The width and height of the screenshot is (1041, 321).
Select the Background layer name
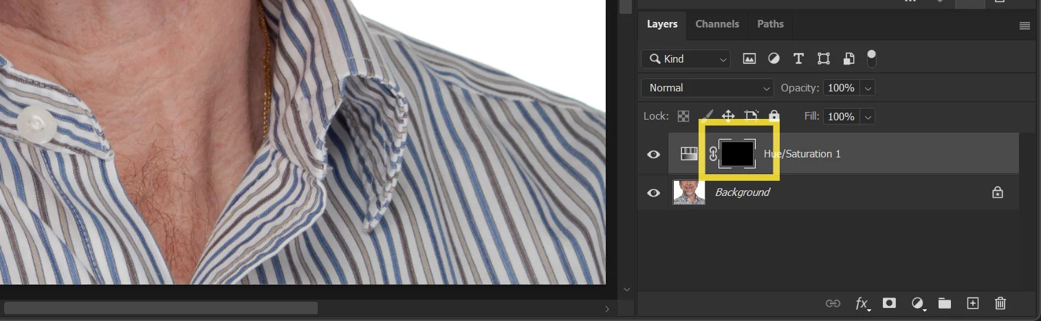tap(743, 192)
